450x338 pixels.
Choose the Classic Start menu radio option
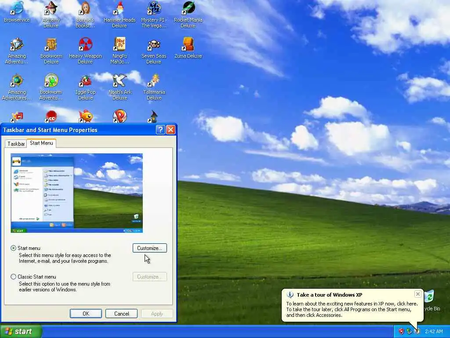[x=13, y=277]
